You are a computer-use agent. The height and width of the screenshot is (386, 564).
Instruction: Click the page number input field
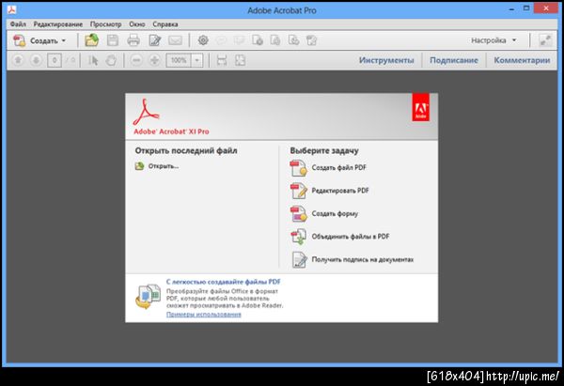[x=55, y=60]
